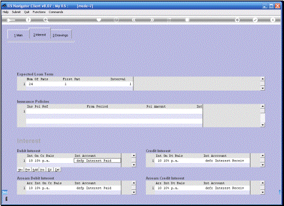
Task: Switch to the 1 Main tab
Action: [x=18, y=35]
